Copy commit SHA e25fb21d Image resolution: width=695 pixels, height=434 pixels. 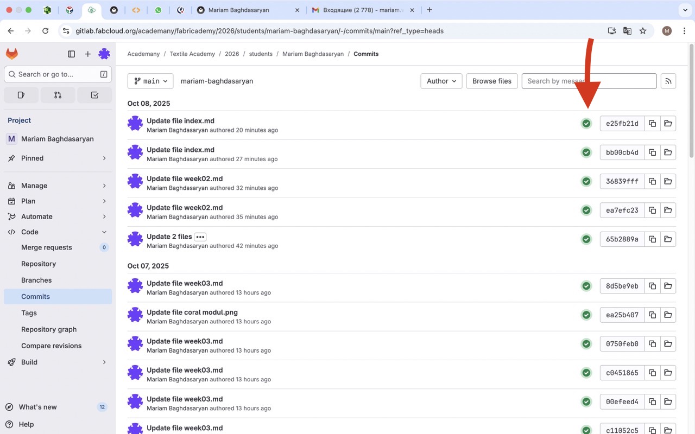click(x=653, y=124)
